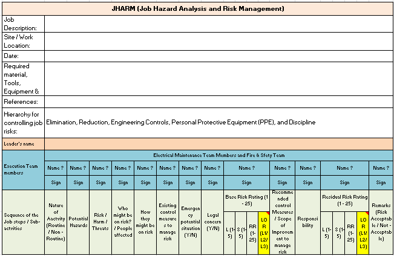Image resolution: width=394 pixels, height=256 pixels.
Task: Select 'L (1-5)' under Base Risk Rating
Action: tap(229, 233)
